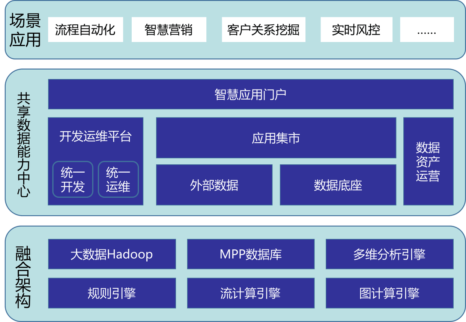Click the 开发运维平台 heading text
Screen dimensions: 466x322
pos(96,136)
